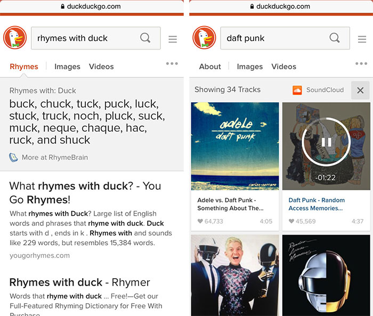Click lock icon in right address bar
The height and width of the screenshot is (316, 373).
252,6
